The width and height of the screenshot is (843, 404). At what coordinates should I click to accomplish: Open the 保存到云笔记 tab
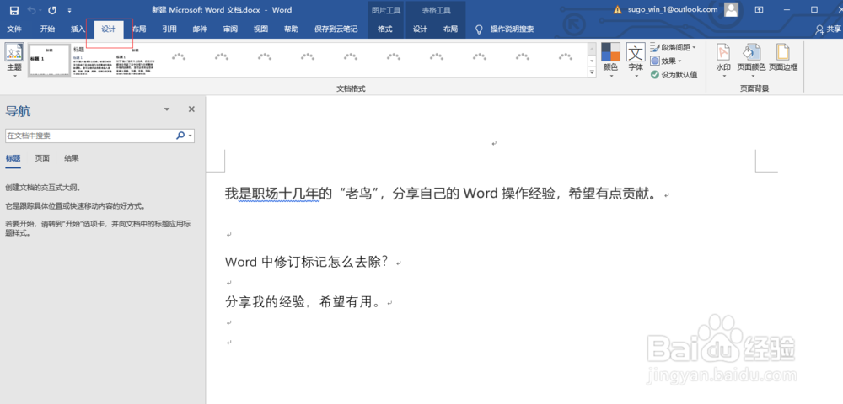coord(336,29)
